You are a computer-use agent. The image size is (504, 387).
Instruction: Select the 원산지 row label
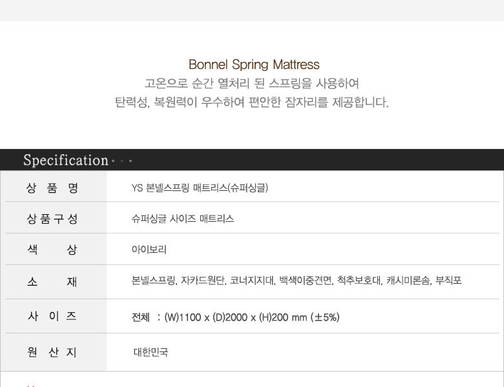(x=52, y=352)
